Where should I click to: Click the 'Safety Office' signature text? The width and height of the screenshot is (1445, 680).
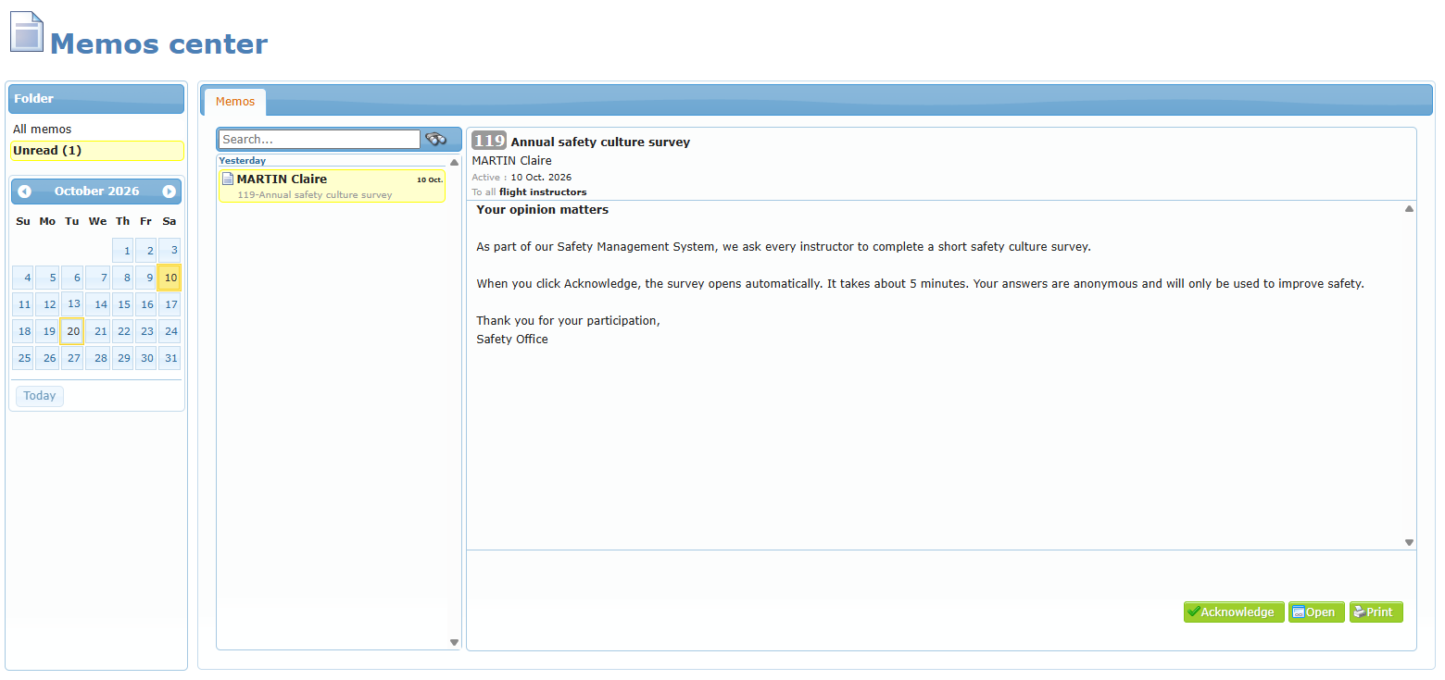click(x=512, y=340)
